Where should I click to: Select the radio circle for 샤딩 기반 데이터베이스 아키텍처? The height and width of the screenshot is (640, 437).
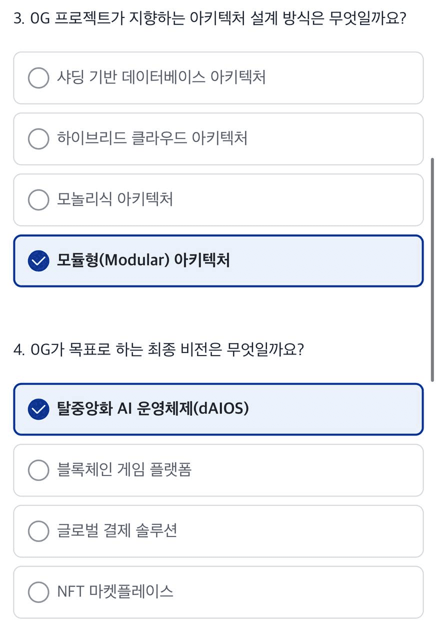point(38,78)
